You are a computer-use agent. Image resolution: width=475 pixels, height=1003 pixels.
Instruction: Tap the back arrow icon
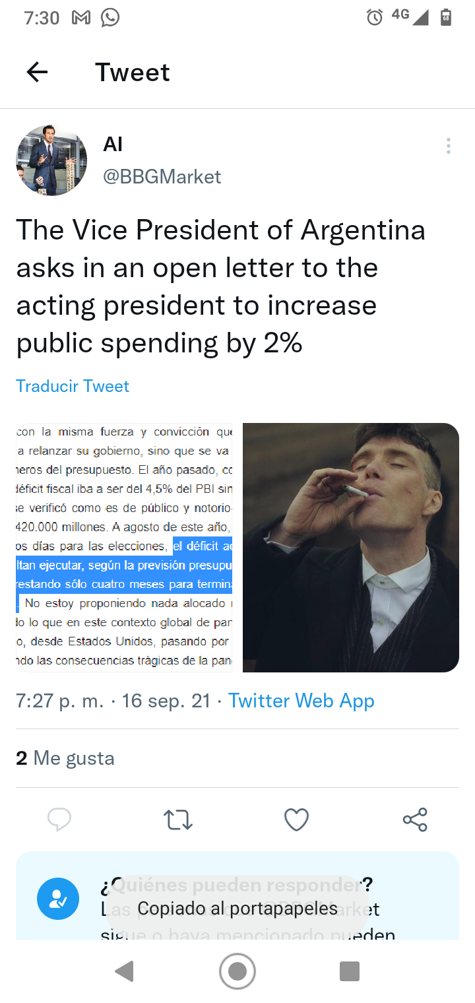(38, 72)
